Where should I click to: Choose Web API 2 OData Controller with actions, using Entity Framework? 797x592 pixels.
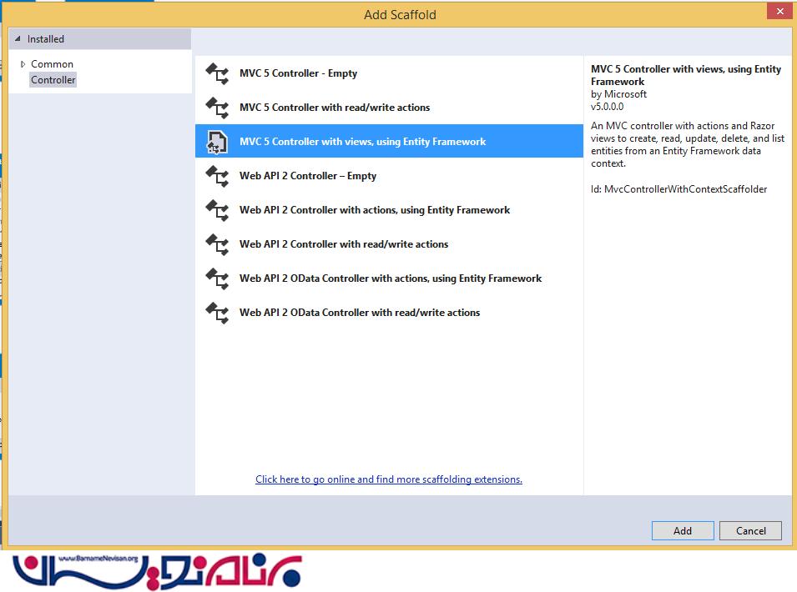[389, 278]
